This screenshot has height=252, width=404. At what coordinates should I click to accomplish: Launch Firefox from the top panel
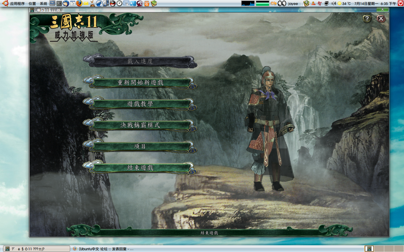click(79, 3)
